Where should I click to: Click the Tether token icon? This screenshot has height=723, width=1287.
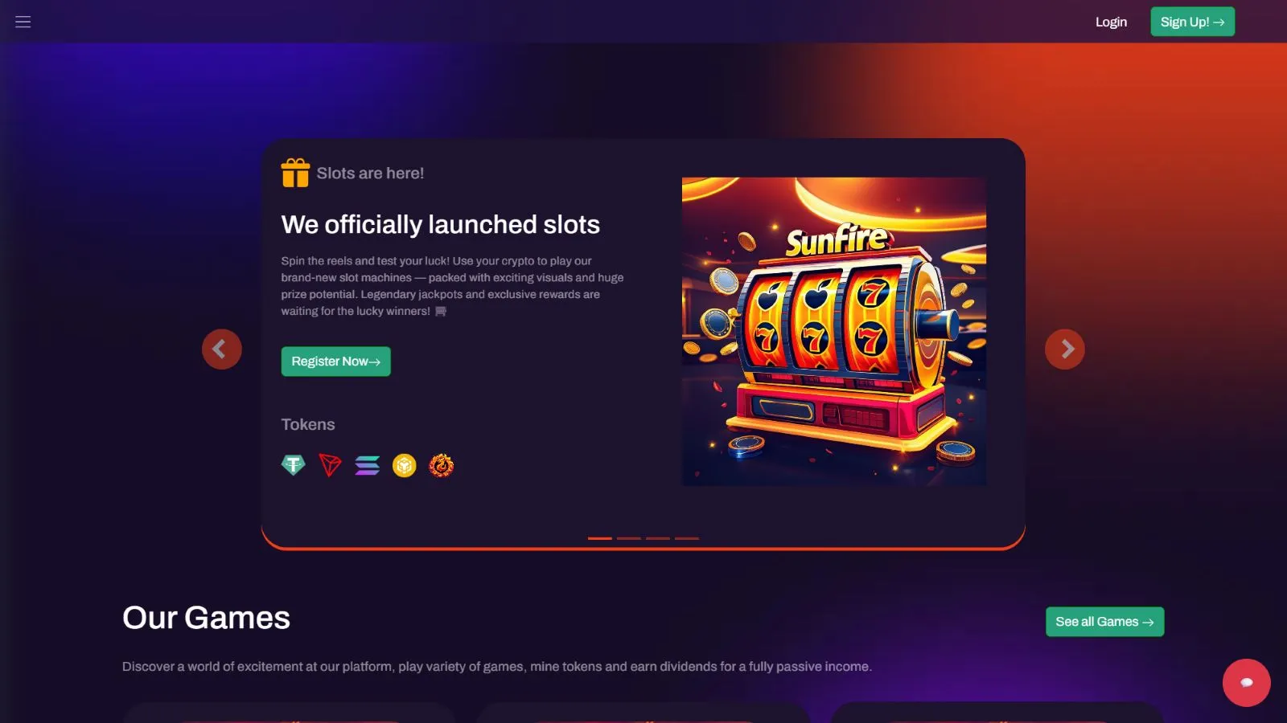(294, 465)
